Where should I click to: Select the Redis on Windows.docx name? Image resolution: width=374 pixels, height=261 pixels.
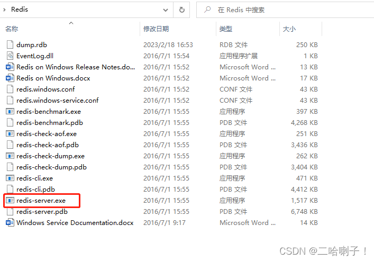click(x=53, y=78)
